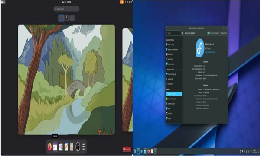Click the Copy Details button
Viewport: 261px width, 156px height.
pyautogui.click(x=224, y=33)
